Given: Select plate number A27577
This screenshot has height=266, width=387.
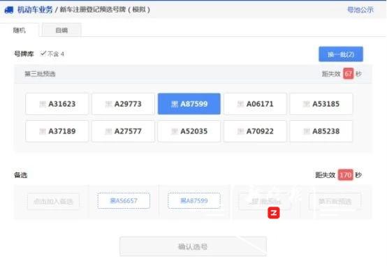Looking at the screenshot, I should [123, 131].
